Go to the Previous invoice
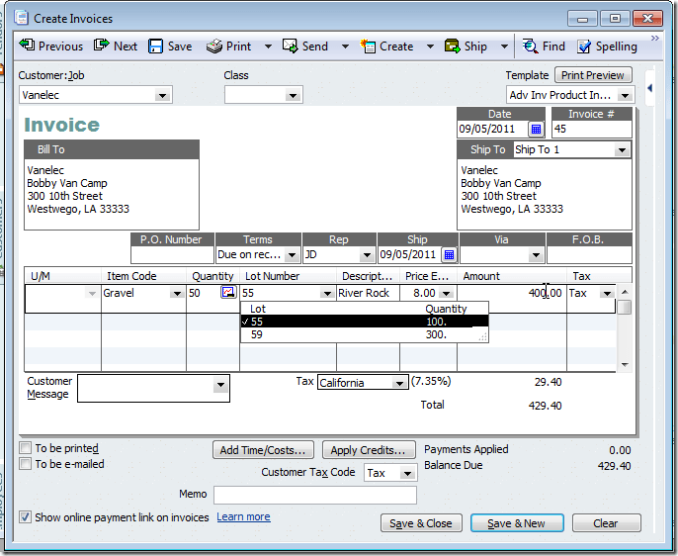Viewport: 678px width, 556px height. pos(51,46)
